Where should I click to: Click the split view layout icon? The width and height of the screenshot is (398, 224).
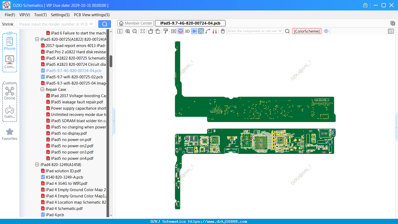click(120, 31)
